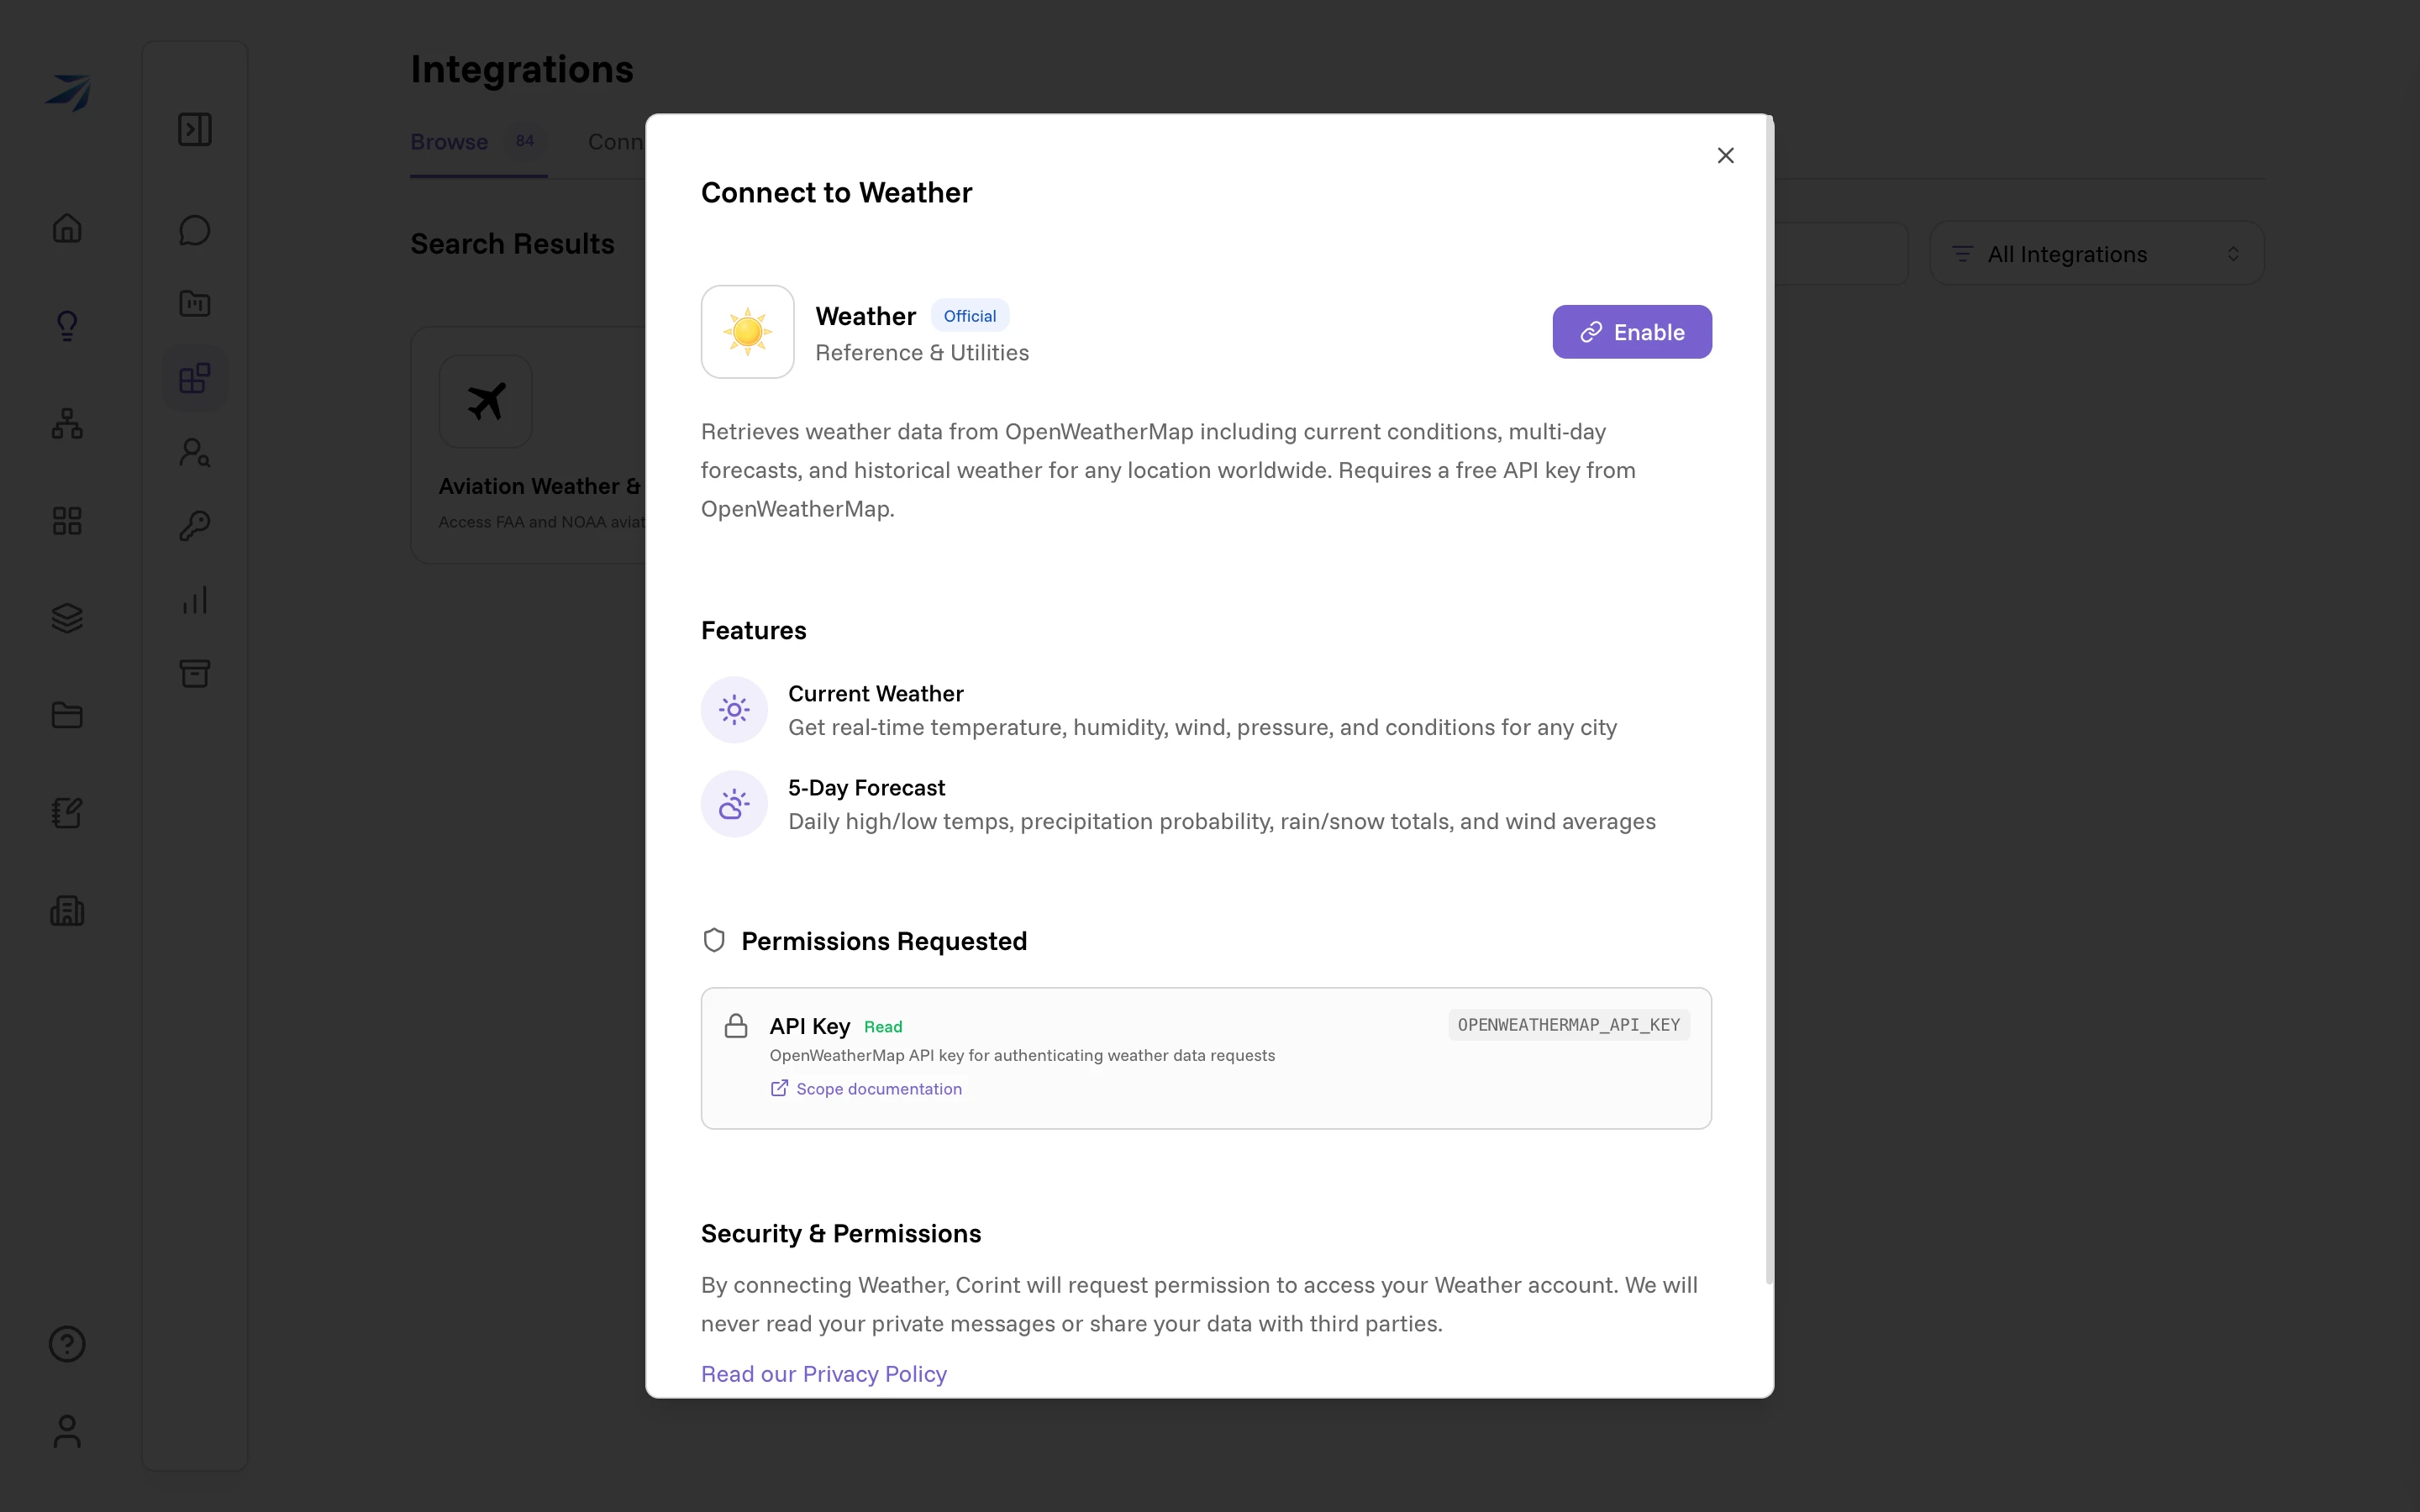Click the Corint logo in the sidebar
The width and height of the screenshot is (2420, 1512).
coord(68,92)
